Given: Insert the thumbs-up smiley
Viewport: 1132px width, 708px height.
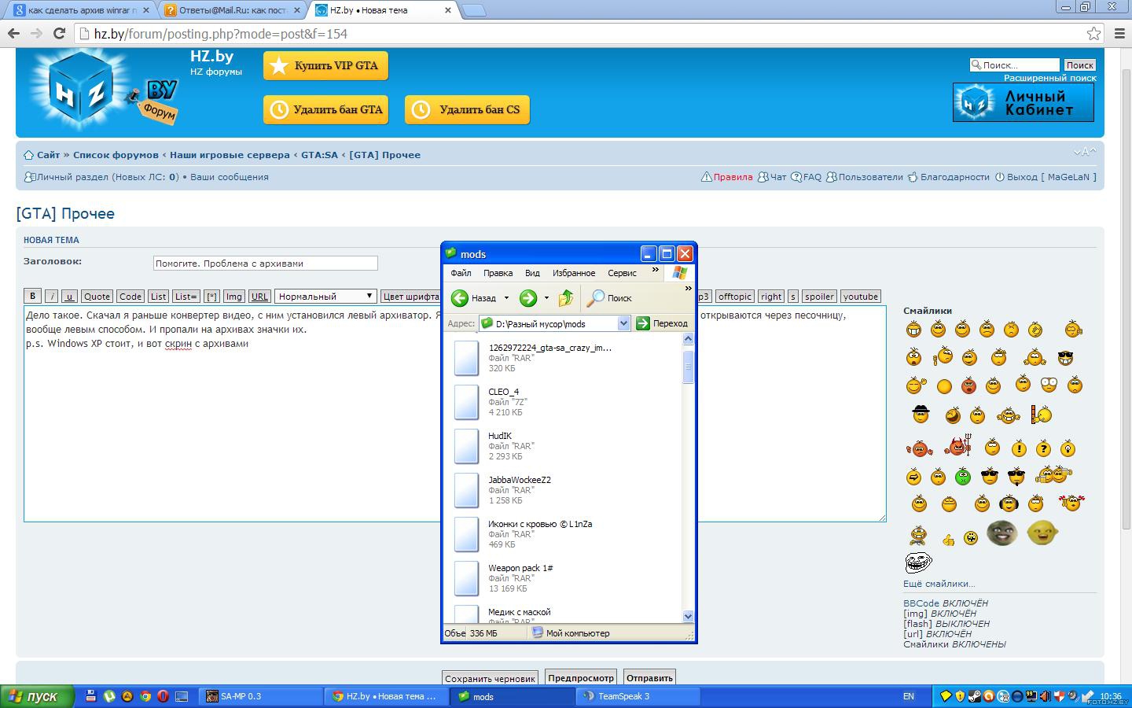Looking at the screenshot, I should click(x=949, y=540).
